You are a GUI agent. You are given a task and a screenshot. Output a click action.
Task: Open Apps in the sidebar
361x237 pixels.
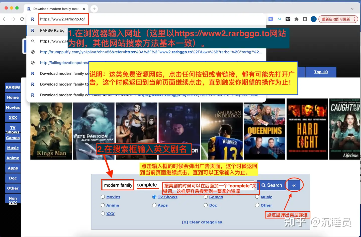(13, 168)
